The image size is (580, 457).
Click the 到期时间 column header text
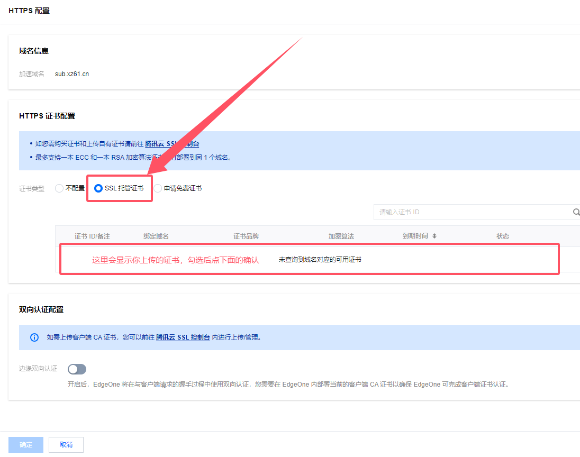click(x=415, y=236)
